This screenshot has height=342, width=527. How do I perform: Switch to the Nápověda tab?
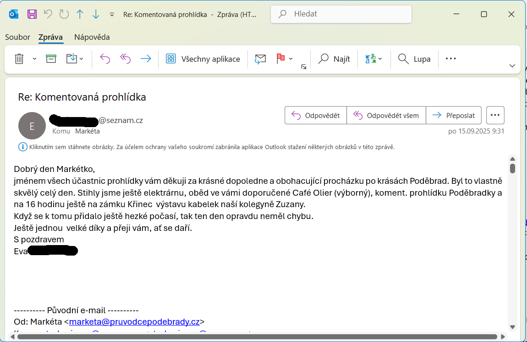[92, 37]
